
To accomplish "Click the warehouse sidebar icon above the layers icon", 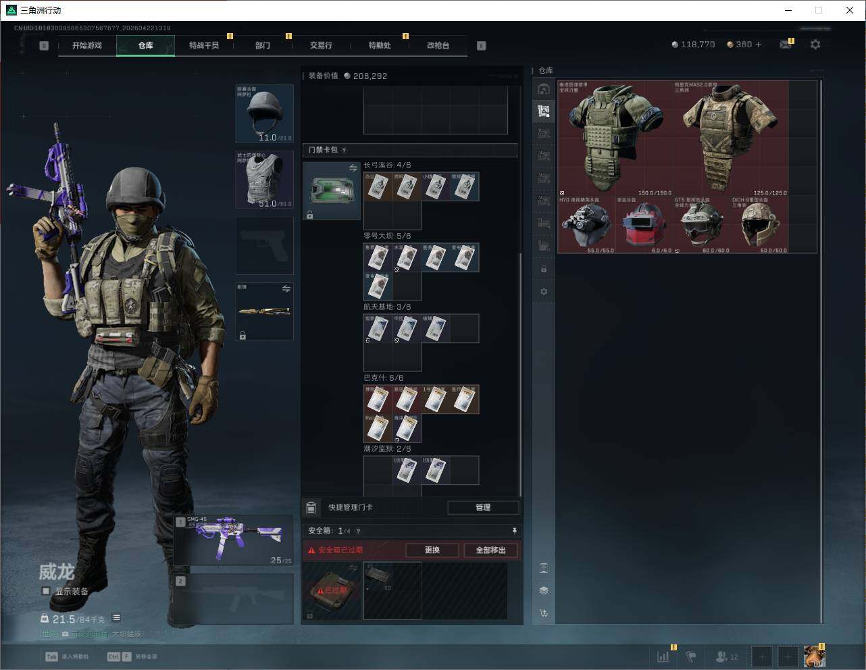I will coord(544,567).
